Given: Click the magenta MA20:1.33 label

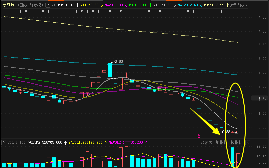Looking at the screenshot, I should coord(114,5).
